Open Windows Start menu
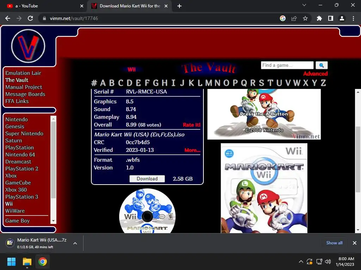The height and width of the screenshot is (270, 361). 11,262
